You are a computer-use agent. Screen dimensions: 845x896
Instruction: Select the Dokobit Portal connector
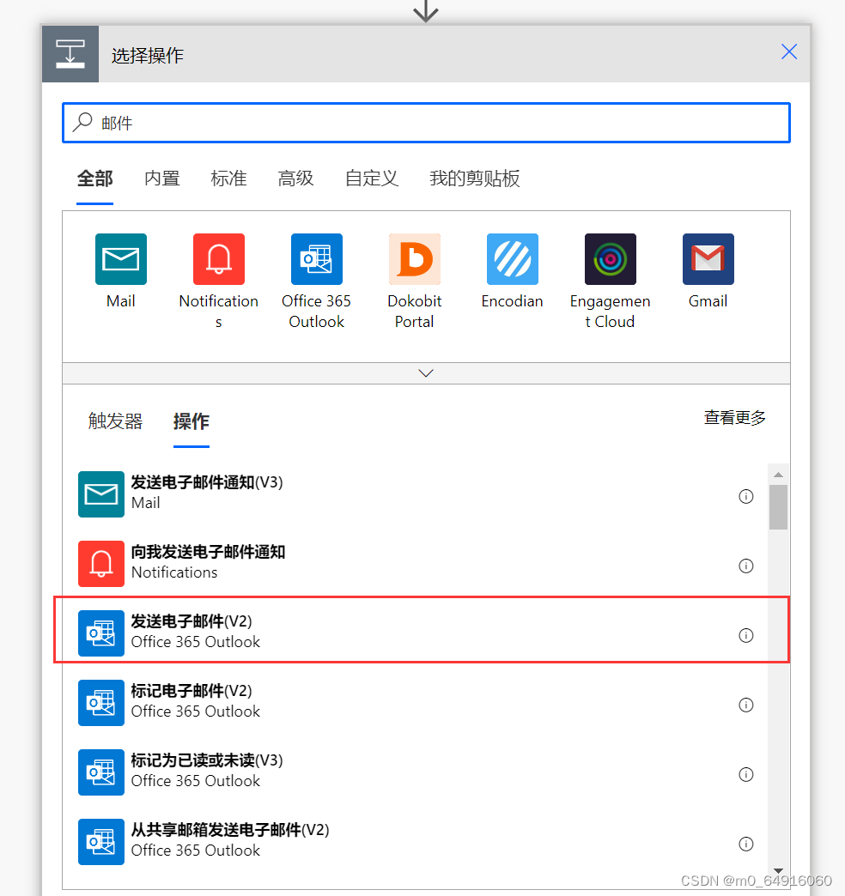[x=415, y=259]
